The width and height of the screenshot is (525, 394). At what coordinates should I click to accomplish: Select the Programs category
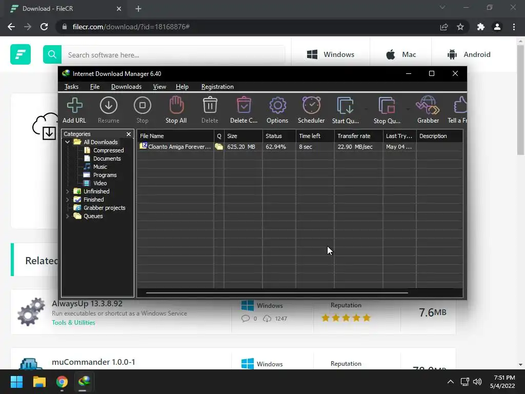105,175
